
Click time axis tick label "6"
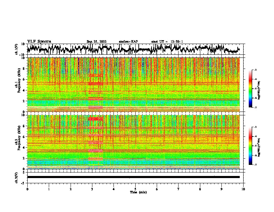[x=157, y=189]
